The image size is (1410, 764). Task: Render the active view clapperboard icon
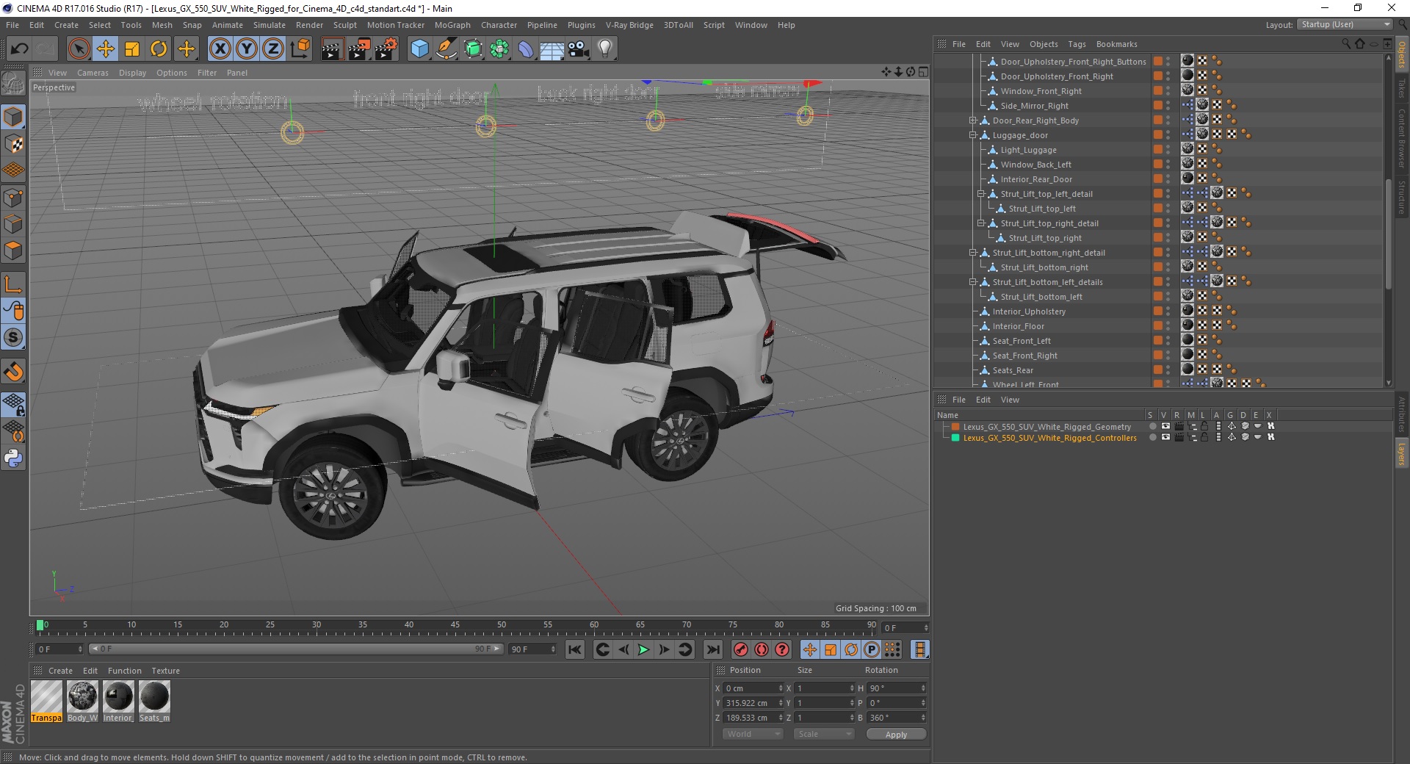(x=332, y=49)
